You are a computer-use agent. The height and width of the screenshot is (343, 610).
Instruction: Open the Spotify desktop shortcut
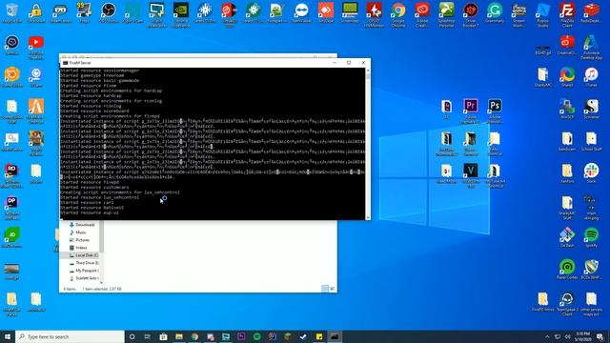pos(591,237)
